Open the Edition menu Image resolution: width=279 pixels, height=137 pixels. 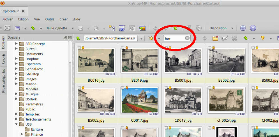click(23, 19)
